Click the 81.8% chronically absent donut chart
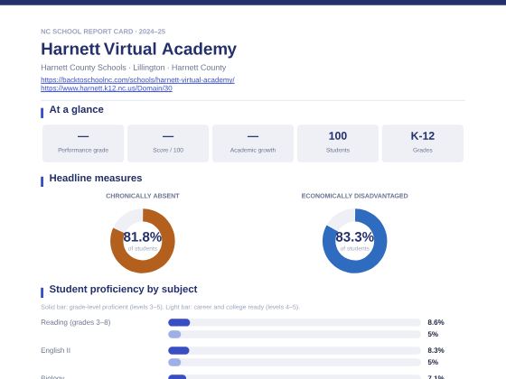This screenshot has height=379, width=506. [143, 241]
